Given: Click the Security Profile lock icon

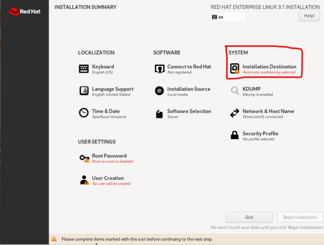Looking at the screenshot, I should click(235, 135).
